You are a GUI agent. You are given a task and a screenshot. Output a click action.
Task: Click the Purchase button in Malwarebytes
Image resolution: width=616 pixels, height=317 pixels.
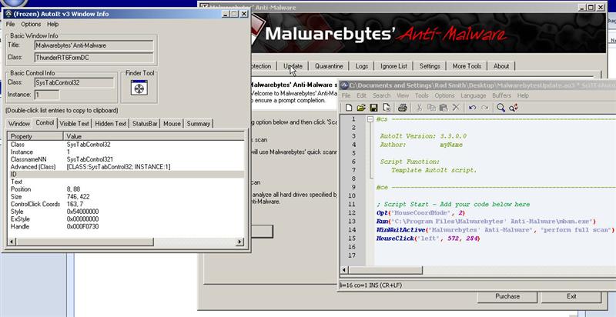click(x=507, y=296)
